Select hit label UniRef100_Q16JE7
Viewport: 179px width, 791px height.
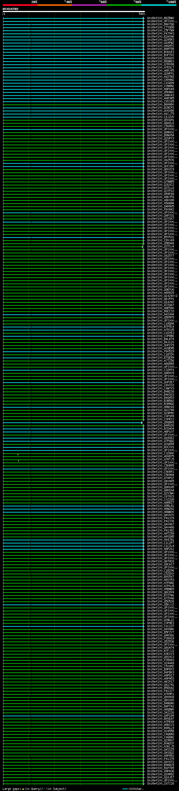(x=161, y=777)
